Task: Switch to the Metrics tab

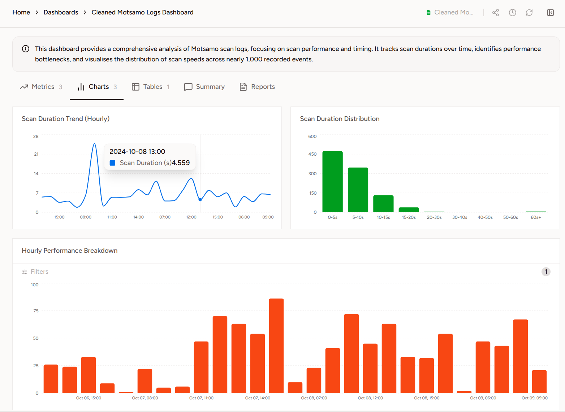Action: click(x=41, y=87)
